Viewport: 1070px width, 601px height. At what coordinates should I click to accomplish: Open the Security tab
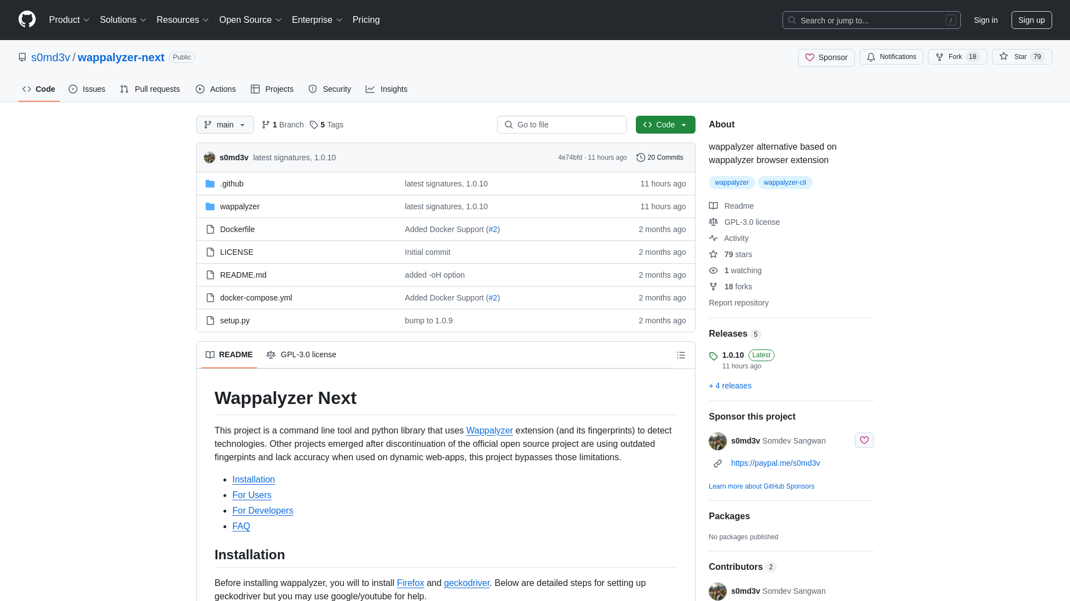330,89
